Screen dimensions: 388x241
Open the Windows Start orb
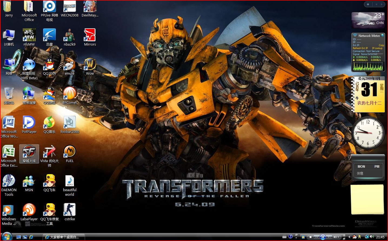[7, 237]
